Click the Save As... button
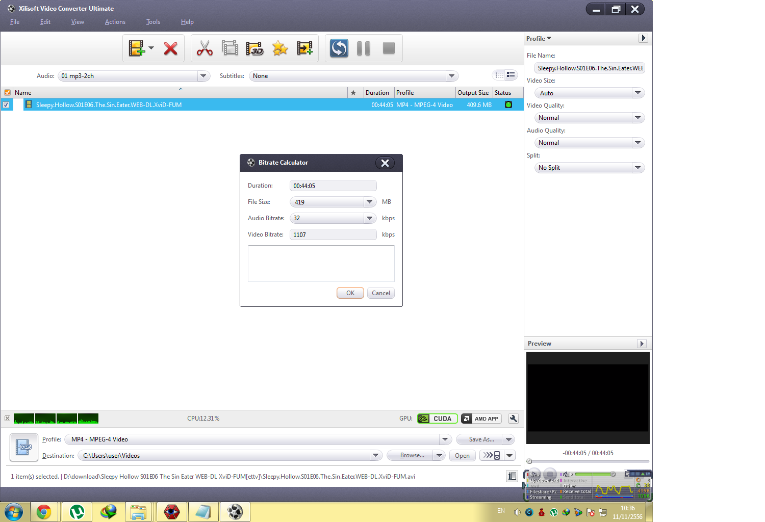Viewport: 765px width, 522px height. click(479, 439)
